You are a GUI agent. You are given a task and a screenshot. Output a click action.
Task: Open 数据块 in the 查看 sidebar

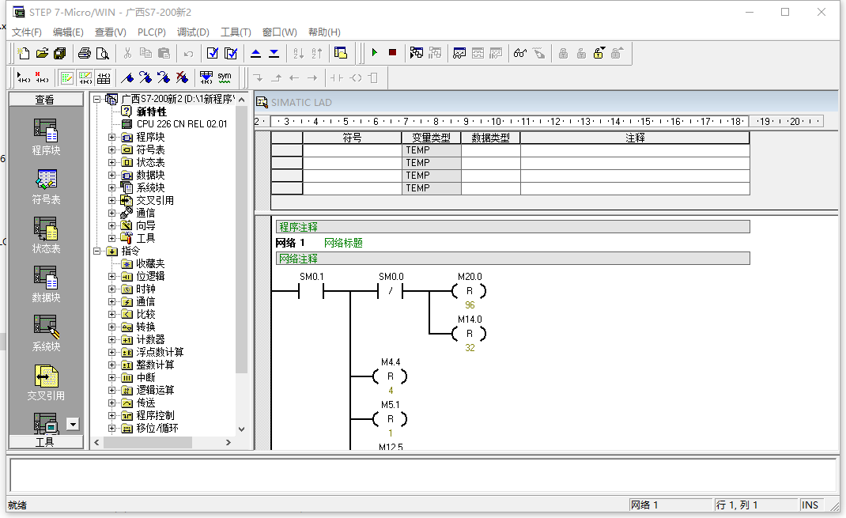[46, 285]
